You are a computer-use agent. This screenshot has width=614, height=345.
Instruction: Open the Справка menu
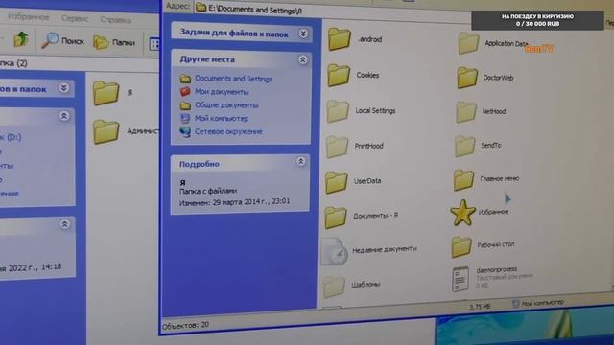click(115, 19)
